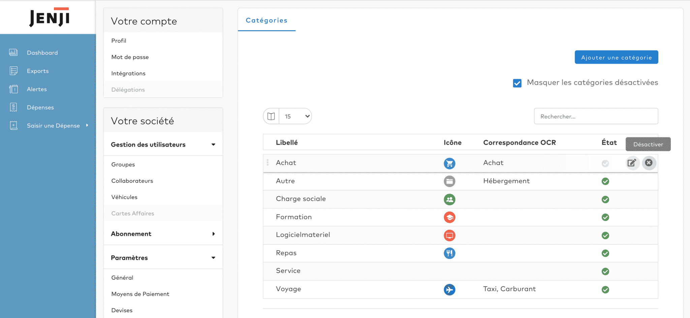Viewport: 690px width, 318px height.
Task: Toggle the state check for Service
Action: click(x=605, y=272)
